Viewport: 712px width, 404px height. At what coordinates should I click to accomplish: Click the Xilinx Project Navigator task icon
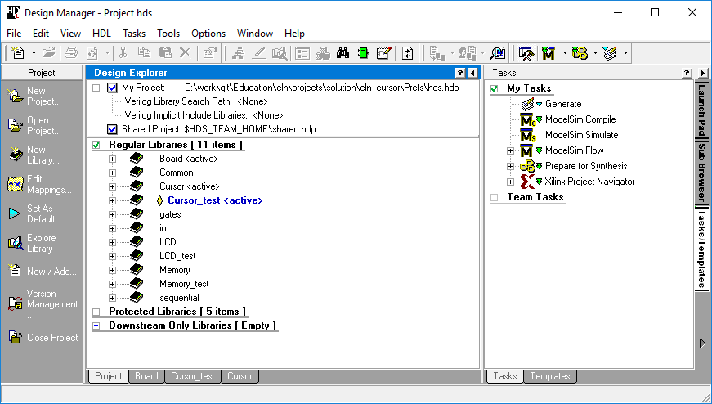pos(528,182)
